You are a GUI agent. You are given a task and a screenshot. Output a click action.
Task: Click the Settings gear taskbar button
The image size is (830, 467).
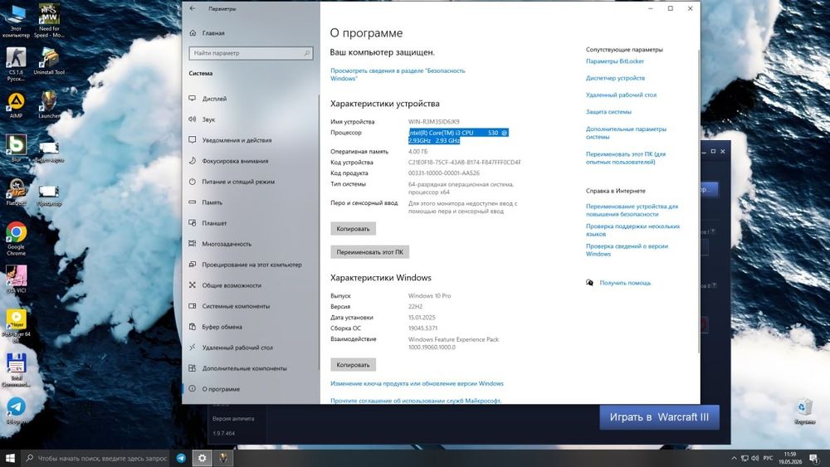[x=202, y=458]
